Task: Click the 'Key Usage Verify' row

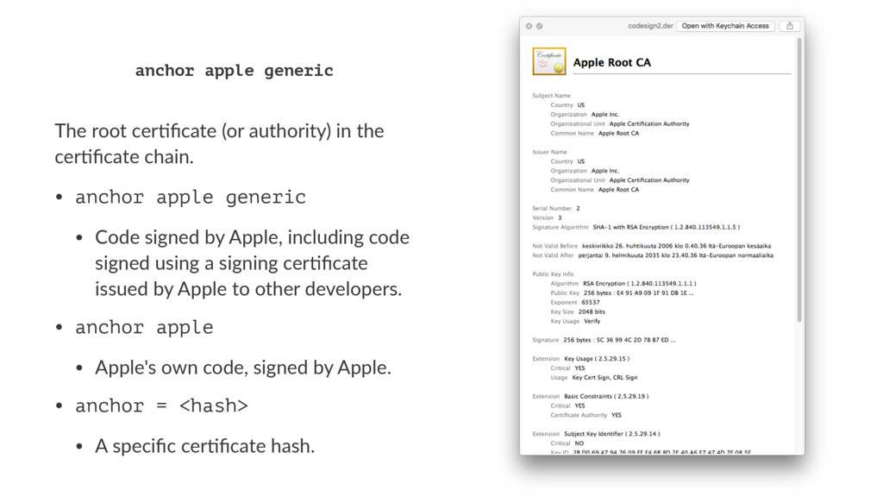Action: coord(575,321)
